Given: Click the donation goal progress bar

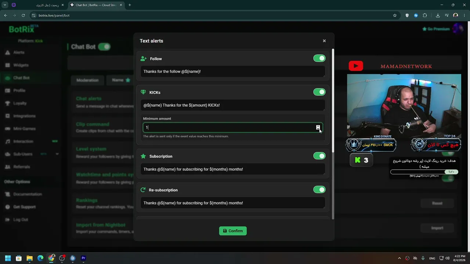Looking at the screenshot, I should click(424, 172).
